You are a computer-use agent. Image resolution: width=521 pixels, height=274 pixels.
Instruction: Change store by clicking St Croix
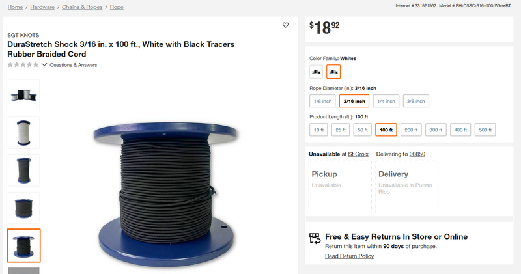(358, 154)
